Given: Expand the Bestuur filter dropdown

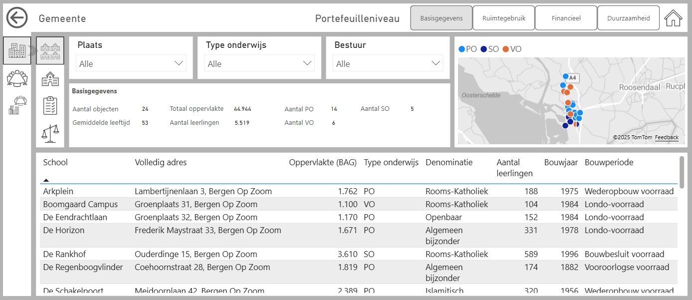Looking at the screenshot, I should coord(388,64).
